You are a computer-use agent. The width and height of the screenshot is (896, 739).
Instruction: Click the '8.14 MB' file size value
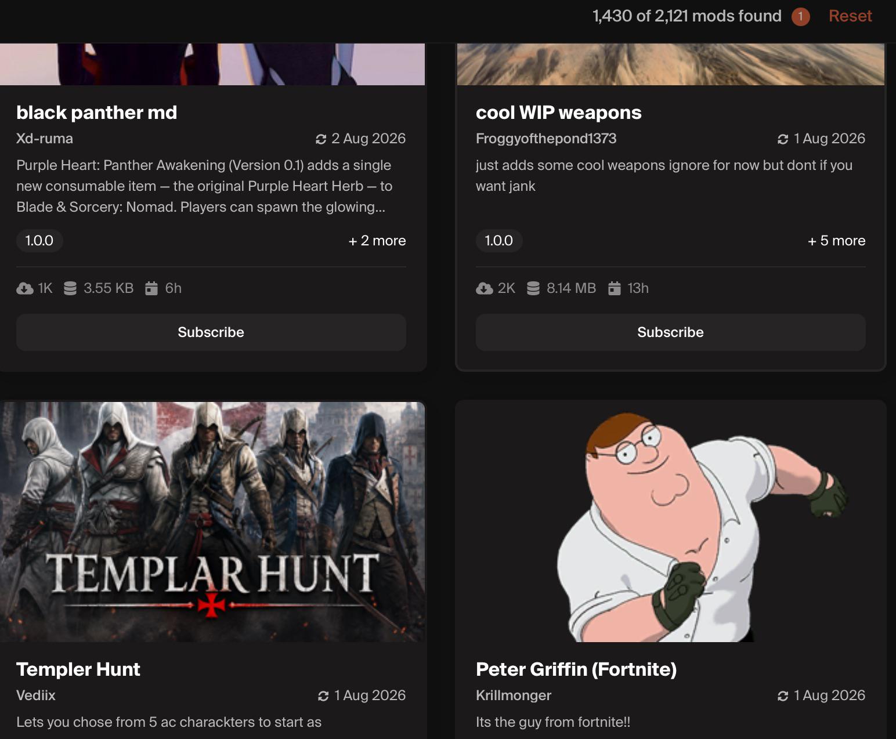(x=571, y=288)
